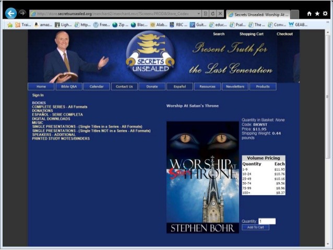Open the Home menu button

coord(41,87)
